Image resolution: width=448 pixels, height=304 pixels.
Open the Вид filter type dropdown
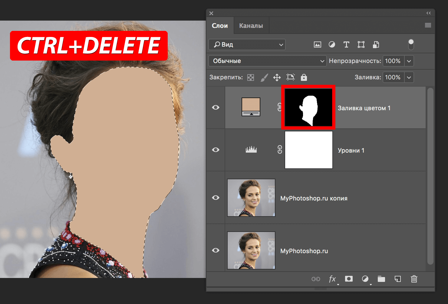247,45
